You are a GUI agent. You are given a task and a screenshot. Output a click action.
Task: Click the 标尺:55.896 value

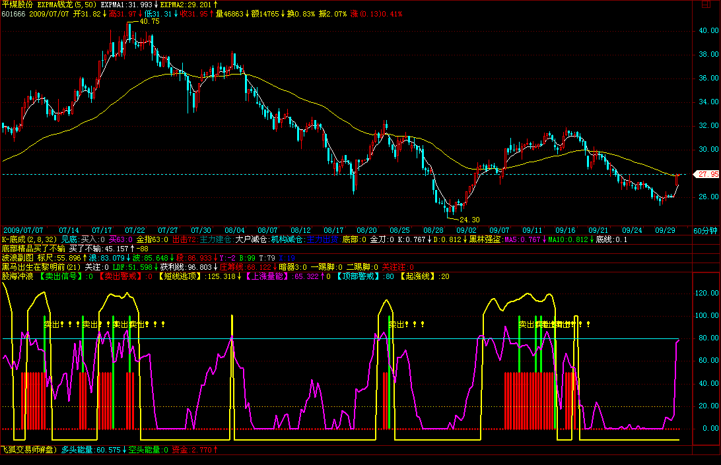pyautogui.click(x=59, y=258)
